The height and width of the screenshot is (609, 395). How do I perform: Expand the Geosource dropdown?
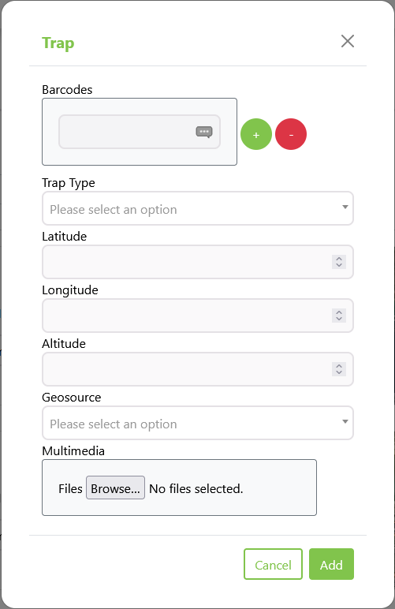198,423
